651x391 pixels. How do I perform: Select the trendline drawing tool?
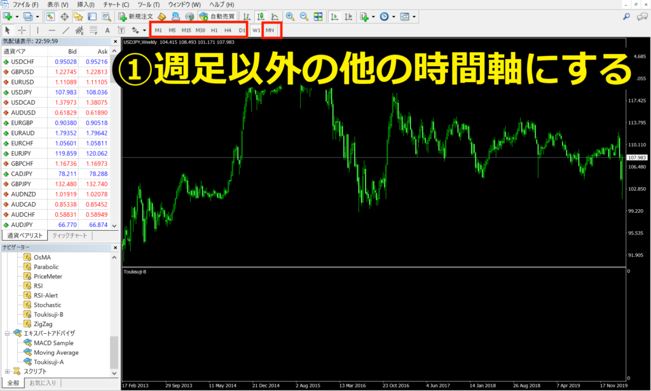[65, 30]
